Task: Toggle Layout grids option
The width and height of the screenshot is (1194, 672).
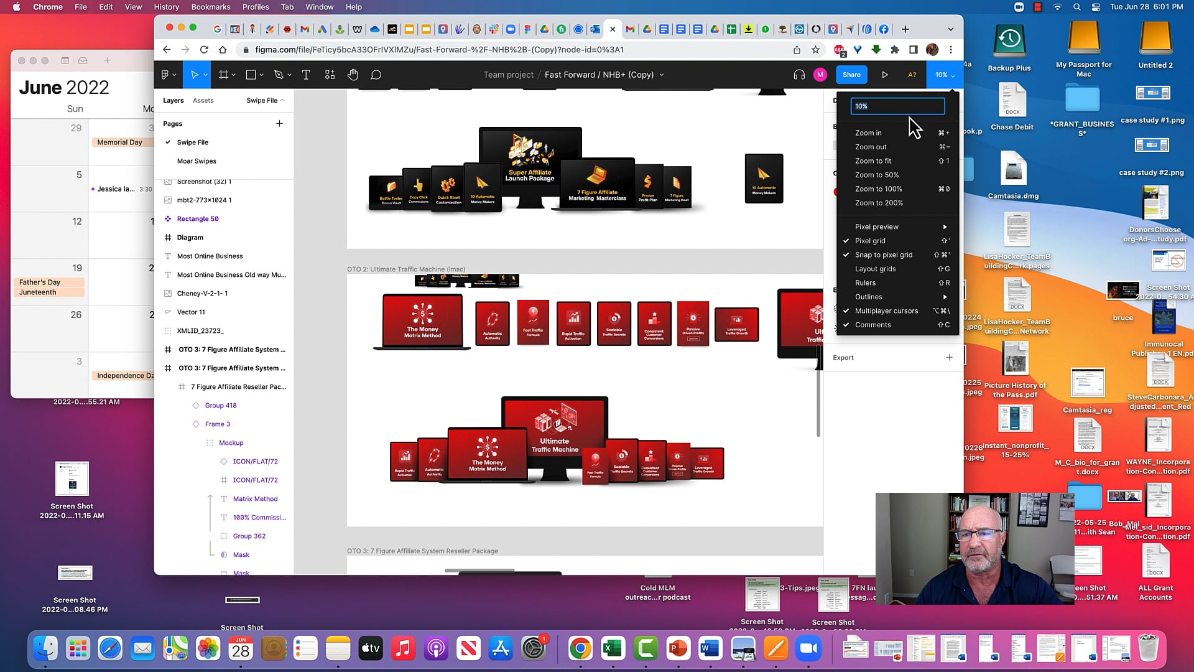Action: (x=897, y=269)
